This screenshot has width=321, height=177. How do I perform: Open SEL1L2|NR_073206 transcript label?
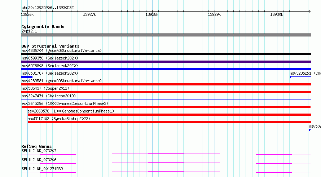tap(39, 160)
